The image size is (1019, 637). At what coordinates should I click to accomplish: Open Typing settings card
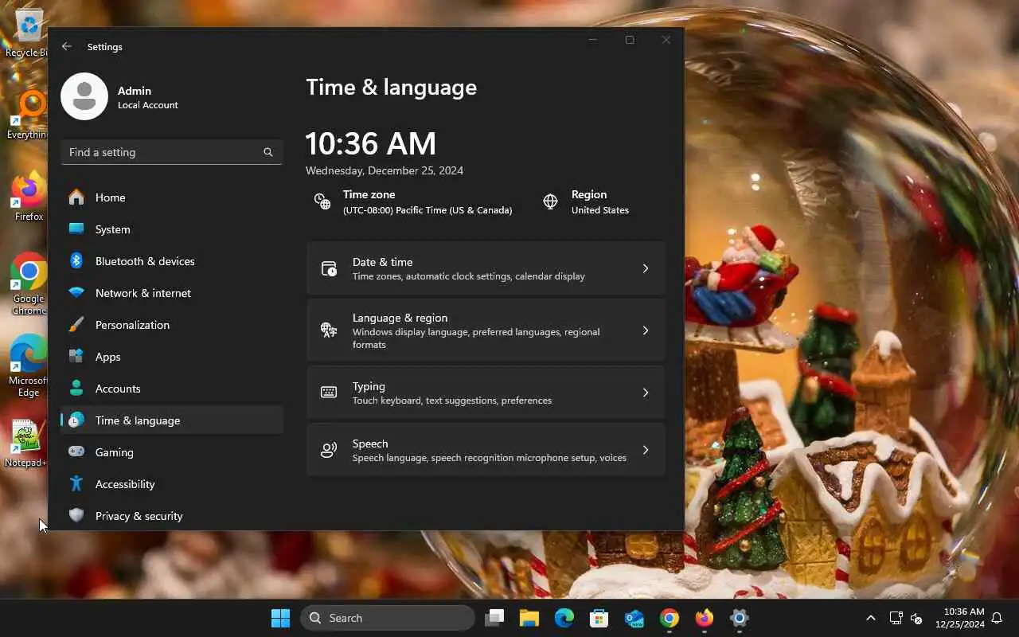coord(486,393)
